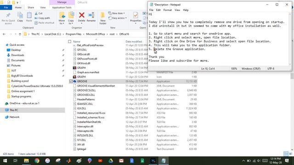Open OneDrive - edu.vut.ac.za in sidebar

(x=24, y=103)
